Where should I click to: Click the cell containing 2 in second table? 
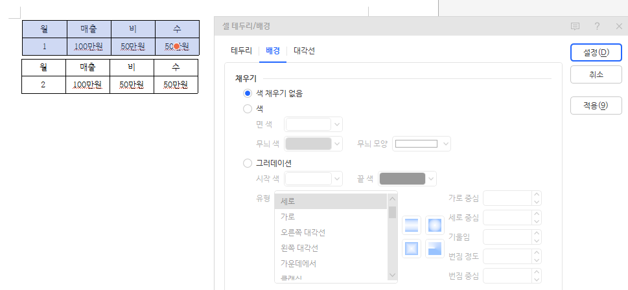pyautogui.click(x=43, y=85)
